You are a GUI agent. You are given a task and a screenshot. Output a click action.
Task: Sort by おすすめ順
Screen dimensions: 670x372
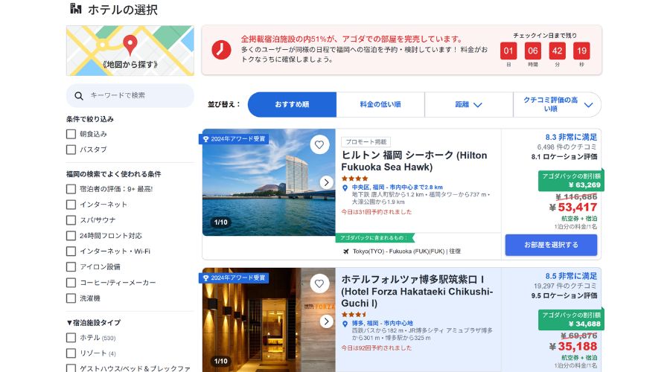(x=292, y=105)
